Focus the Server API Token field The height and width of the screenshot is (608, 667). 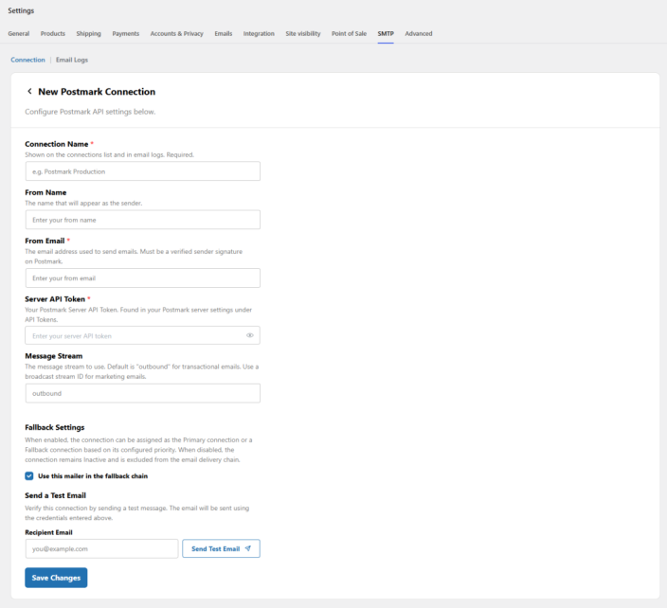pyautogui.click(x=143, y=335)
